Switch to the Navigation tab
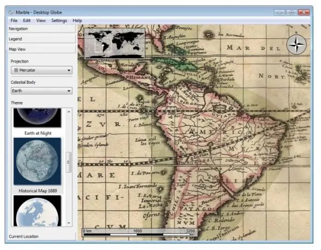 [x=42, y=29]
